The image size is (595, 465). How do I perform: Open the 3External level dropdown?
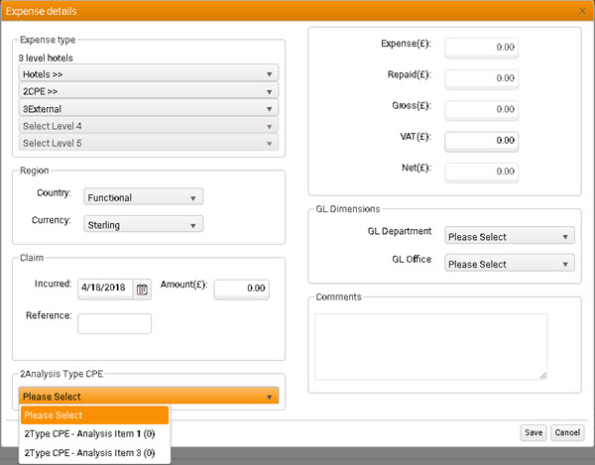point(149,108)
